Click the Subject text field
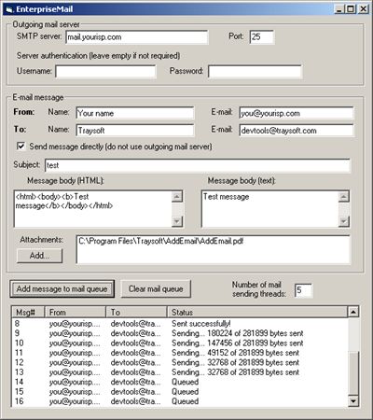 (198, 165)
